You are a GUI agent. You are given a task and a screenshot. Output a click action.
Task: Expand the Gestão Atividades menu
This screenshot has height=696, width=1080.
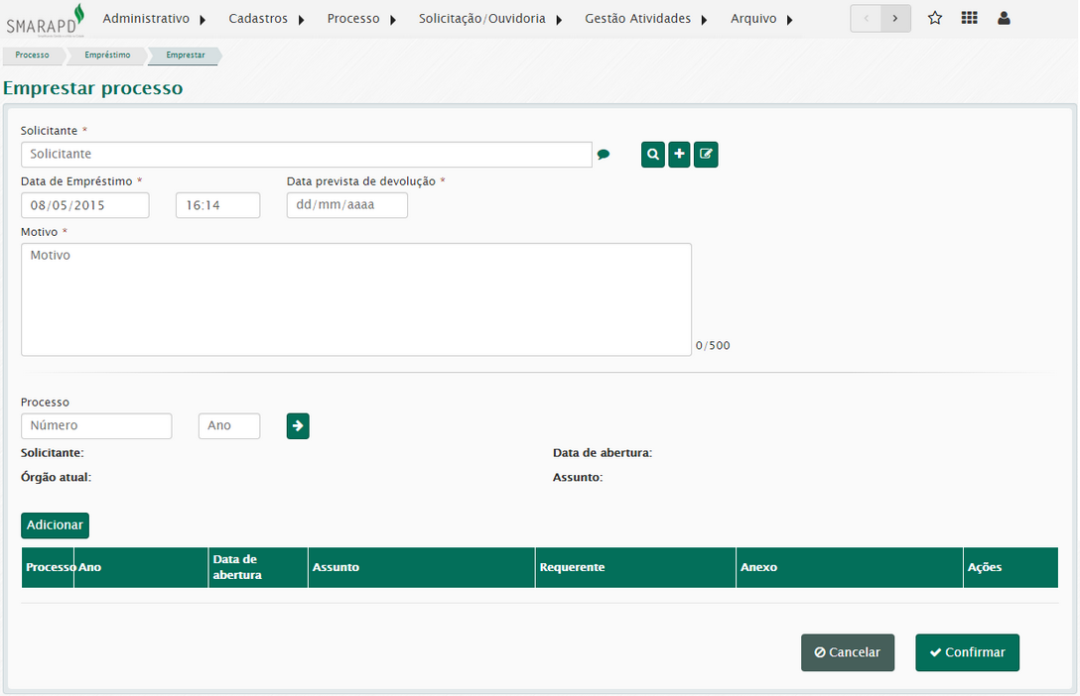[645, 19]
